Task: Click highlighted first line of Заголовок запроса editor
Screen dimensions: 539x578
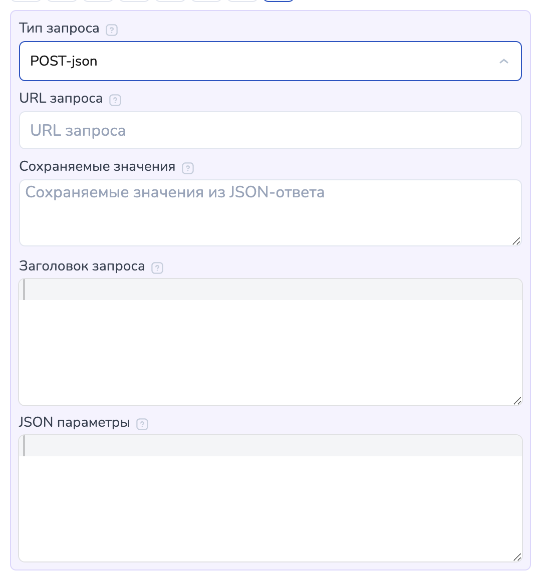Action: tap(271, 290)
